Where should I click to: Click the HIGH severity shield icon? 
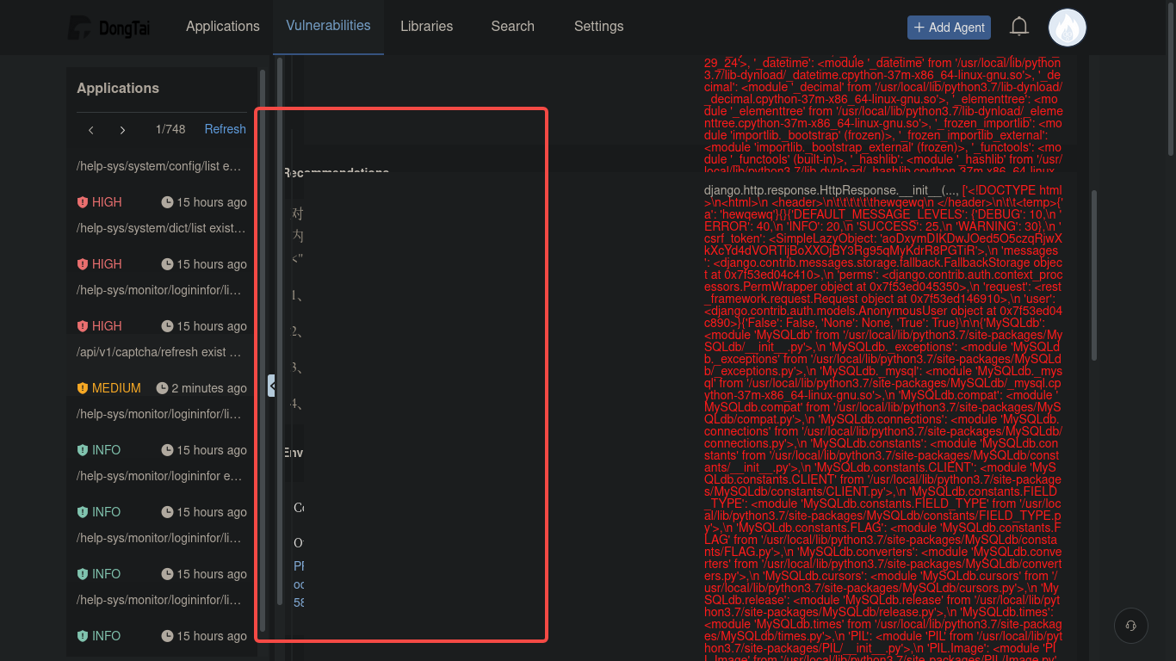(x=84, y=202)
